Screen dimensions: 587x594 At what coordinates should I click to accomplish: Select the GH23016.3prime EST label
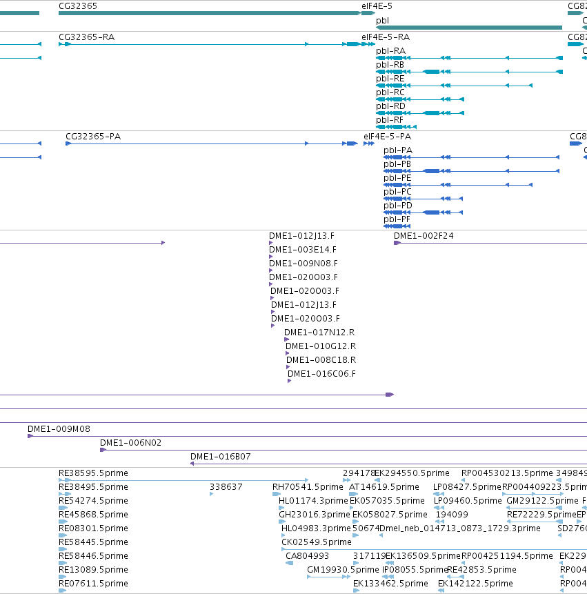(x=315, y=515)
